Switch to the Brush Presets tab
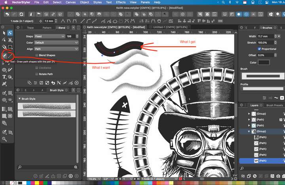 click(x=274, y=106)
